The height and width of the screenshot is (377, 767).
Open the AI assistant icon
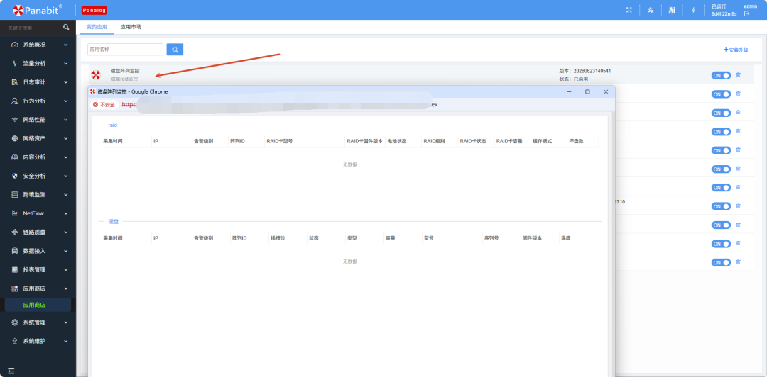(x=672, y=10)
